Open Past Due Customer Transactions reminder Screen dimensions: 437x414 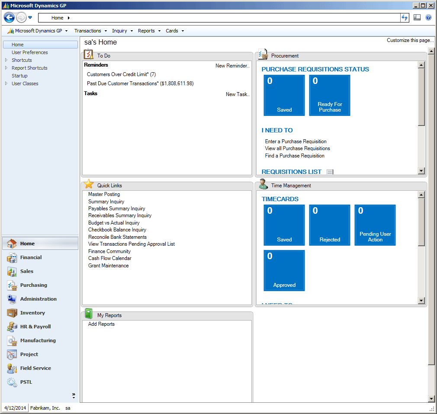coord(140,83)
